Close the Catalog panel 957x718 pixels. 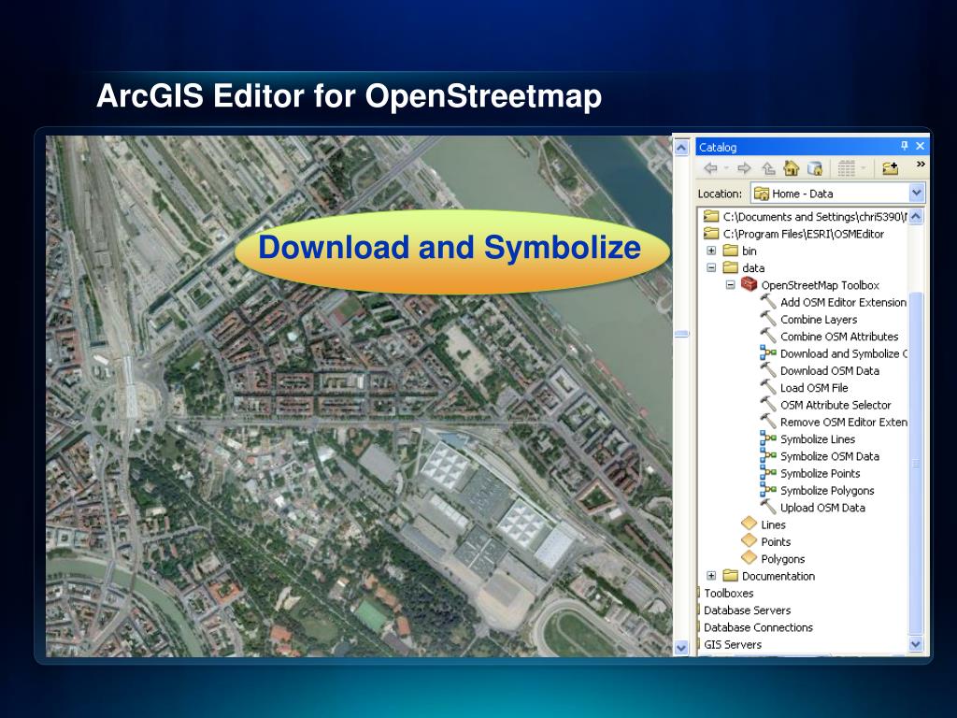point(920,146)
